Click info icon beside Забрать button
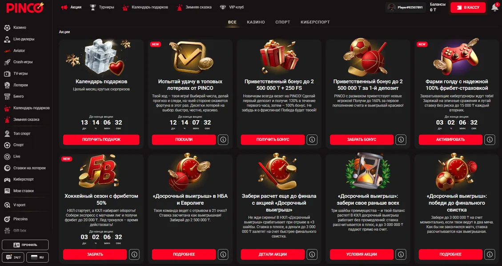 134,254
